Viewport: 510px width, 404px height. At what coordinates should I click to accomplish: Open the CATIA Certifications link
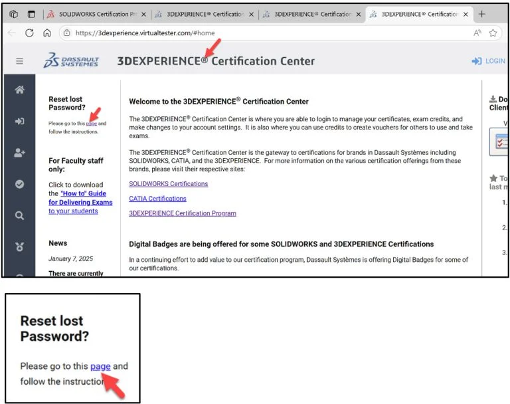157,199
